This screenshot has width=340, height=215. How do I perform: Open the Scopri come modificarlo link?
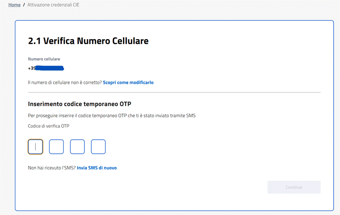128,83
